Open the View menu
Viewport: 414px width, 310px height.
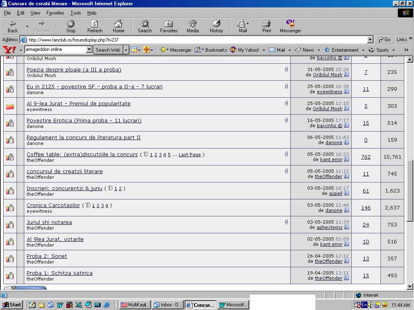pos(35,13)
